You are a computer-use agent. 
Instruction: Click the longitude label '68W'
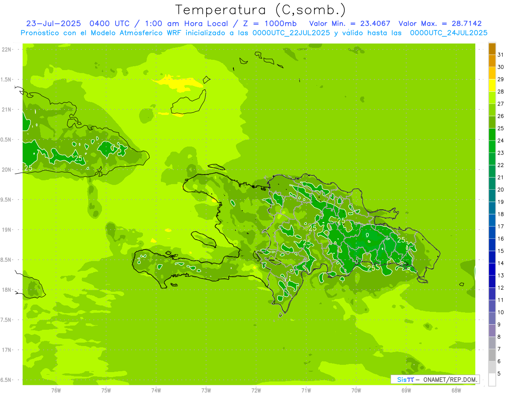coord(456,390)
